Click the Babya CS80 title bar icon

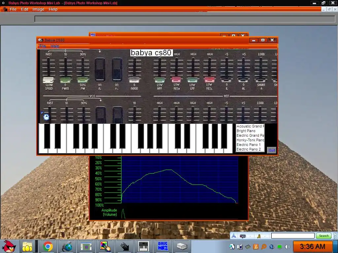point(41,40)
